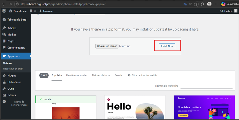Screen dimensions: 239x120
Task: Stop page loading with the X icon
Action: (x=10, y=4)
